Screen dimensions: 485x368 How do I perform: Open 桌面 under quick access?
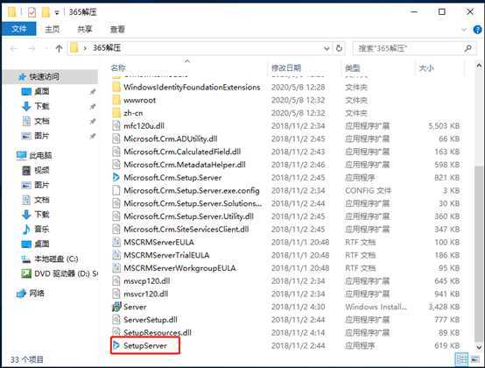42,91
